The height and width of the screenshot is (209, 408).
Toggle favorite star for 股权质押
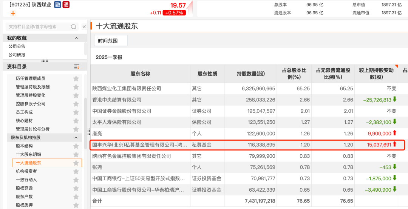76,205
